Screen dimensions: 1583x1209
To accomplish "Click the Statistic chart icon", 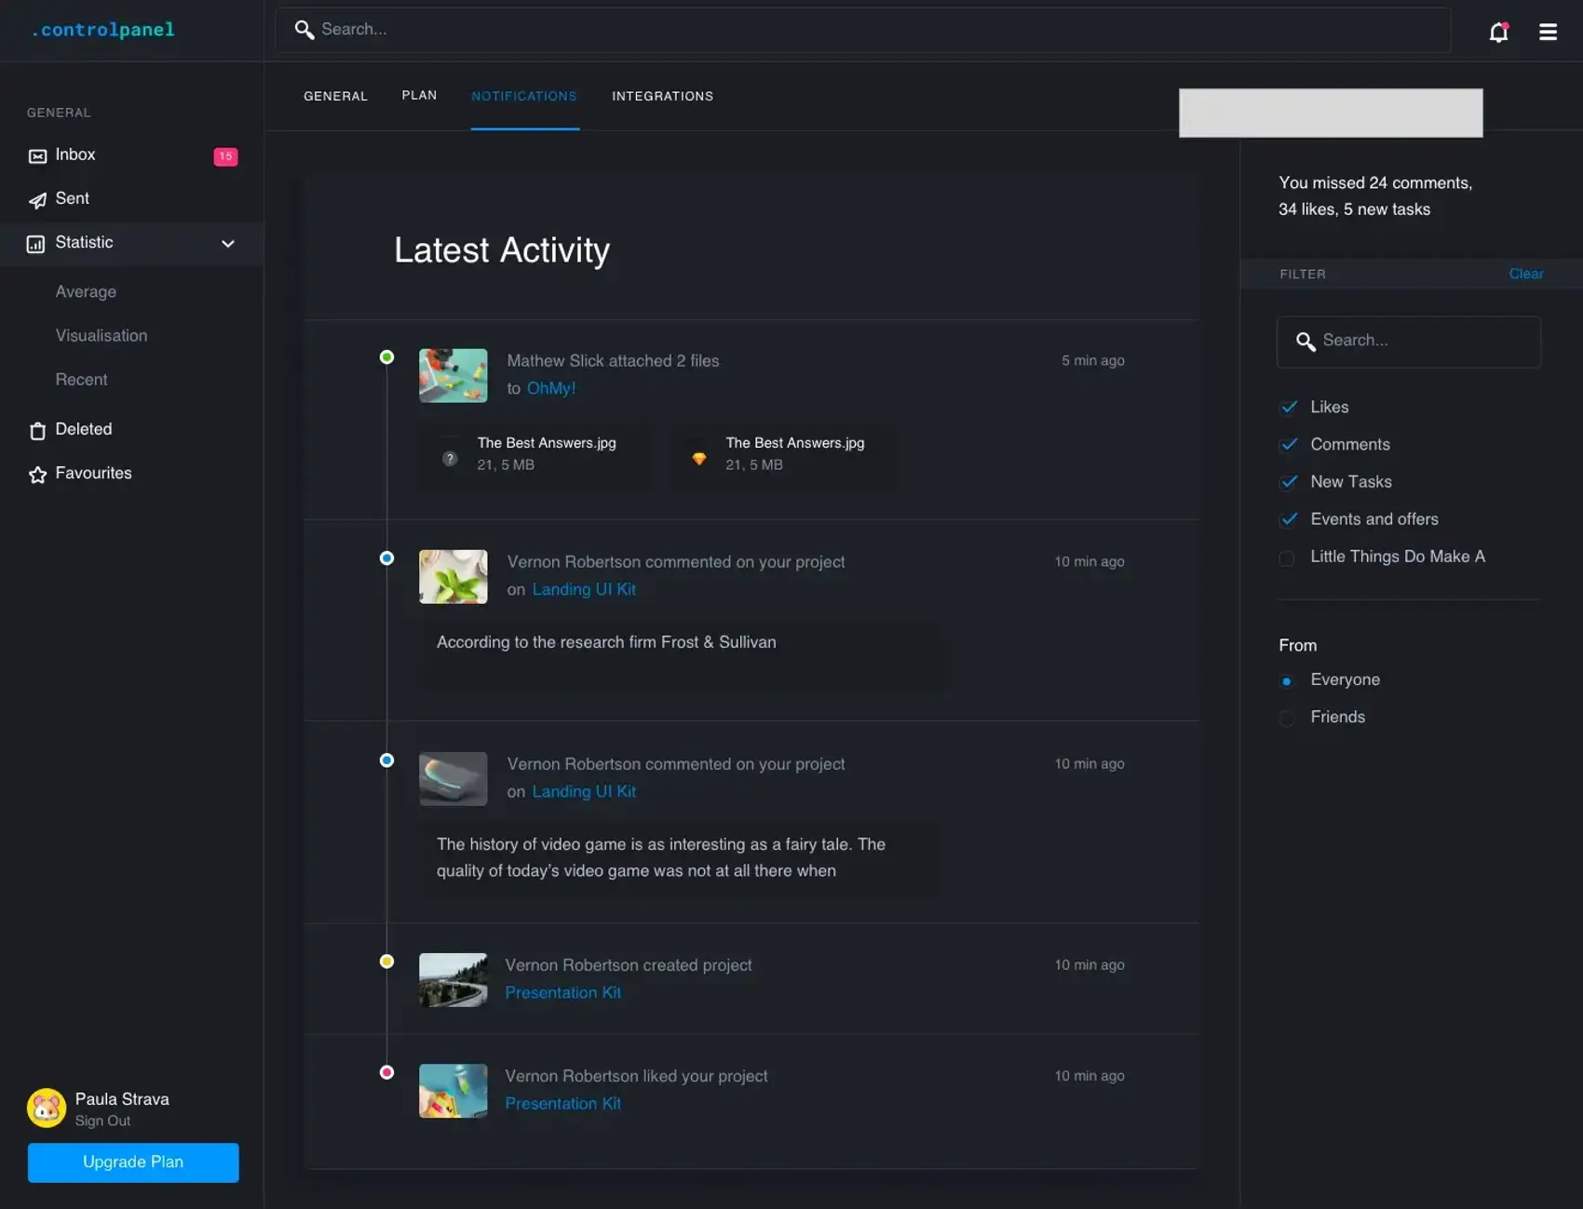I will (x=35, y=244).
